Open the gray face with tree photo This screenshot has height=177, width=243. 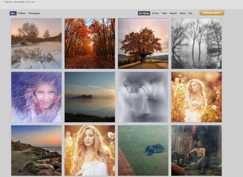pos(143,97)
